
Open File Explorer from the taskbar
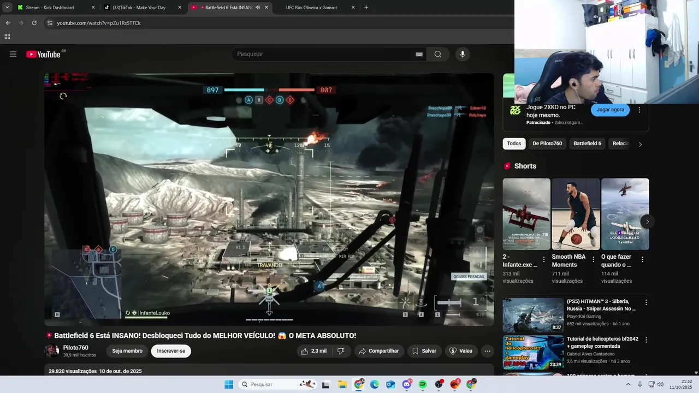coord(342,384)
